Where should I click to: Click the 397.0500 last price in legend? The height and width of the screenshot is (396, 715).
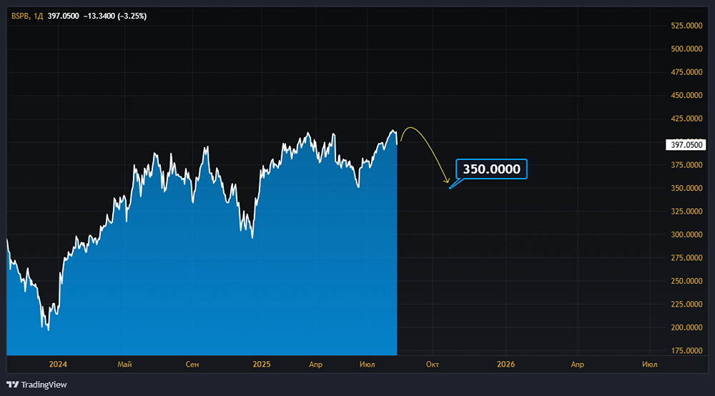pyautogui.click(x=63, y=16)
